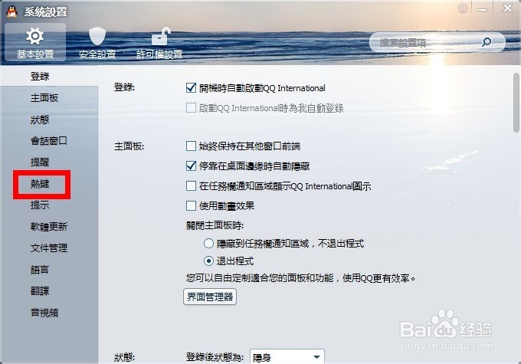Open the 基本設置 gear tab
The image size is (521, 364).
(35, 43)
